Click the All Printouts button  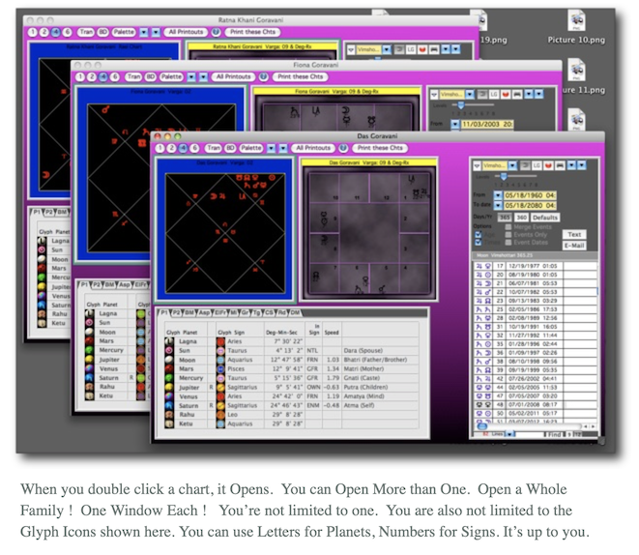[x=312, y=148]
